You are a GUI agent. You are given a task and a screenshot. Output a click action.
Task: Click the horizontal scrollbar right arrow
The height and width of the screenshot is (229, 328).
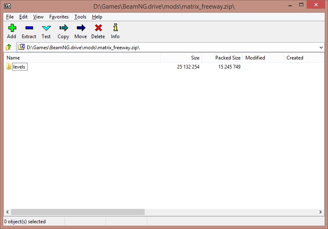click(x=321, y=212)
